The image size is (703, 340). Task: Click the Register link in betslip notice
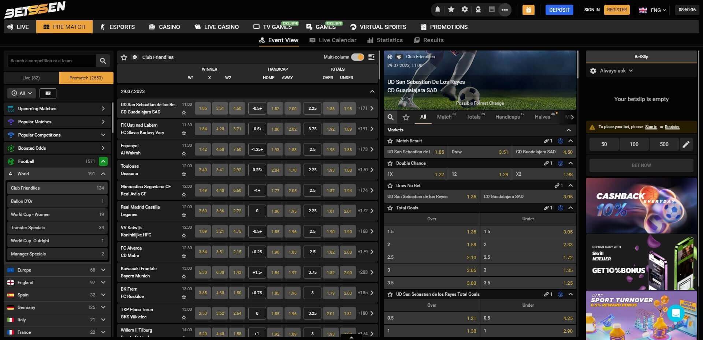[672, 127]
